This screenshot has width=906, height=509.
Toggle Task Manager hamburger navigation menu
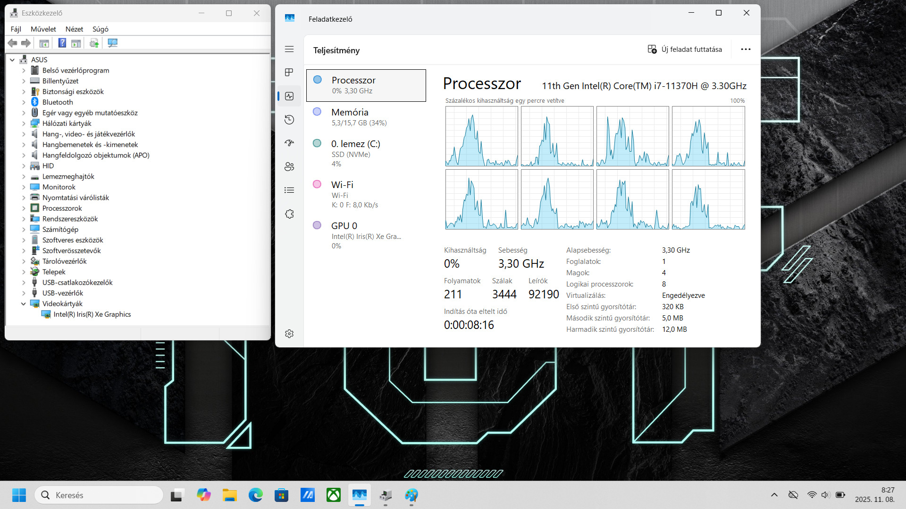click(x=289, y=49)
